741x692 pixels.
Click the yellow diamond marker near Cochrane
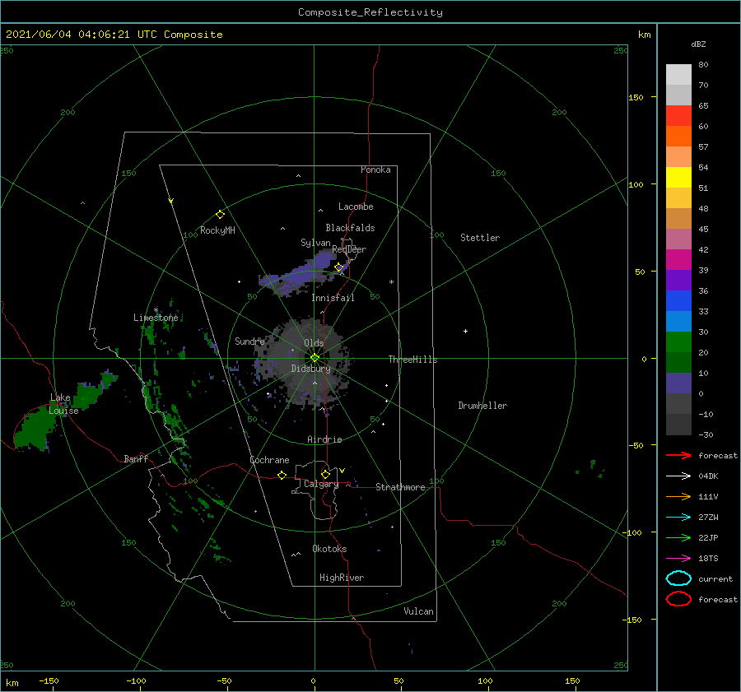click(x=282, y=475)
